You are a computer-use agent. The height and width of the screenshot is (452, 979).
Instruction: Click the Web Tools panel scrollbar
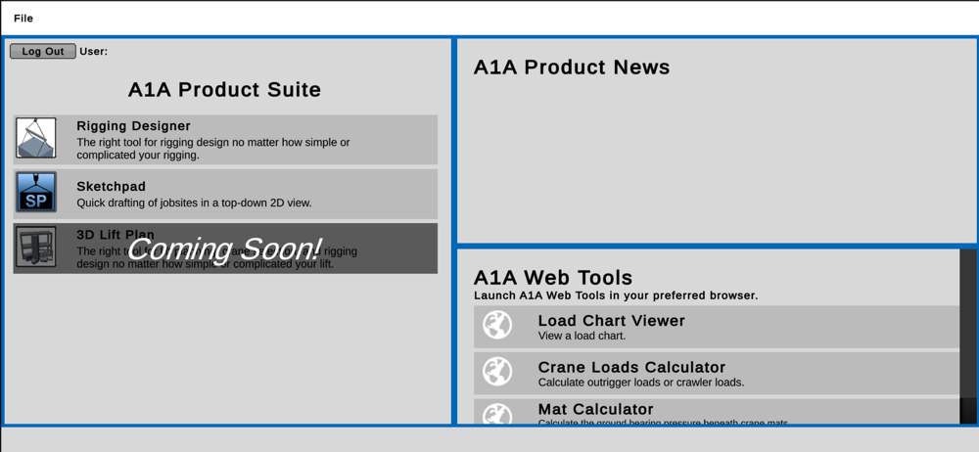coord(968,336)
